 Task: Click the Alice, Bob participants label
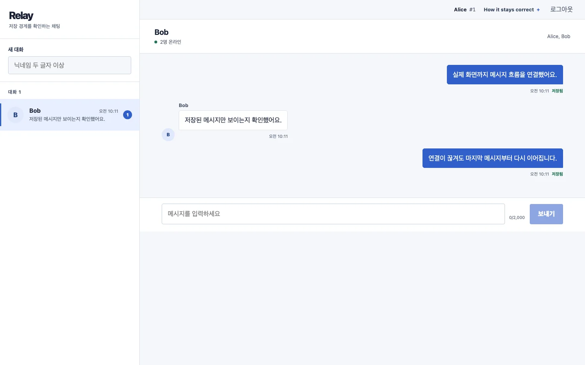pos(559,36)
